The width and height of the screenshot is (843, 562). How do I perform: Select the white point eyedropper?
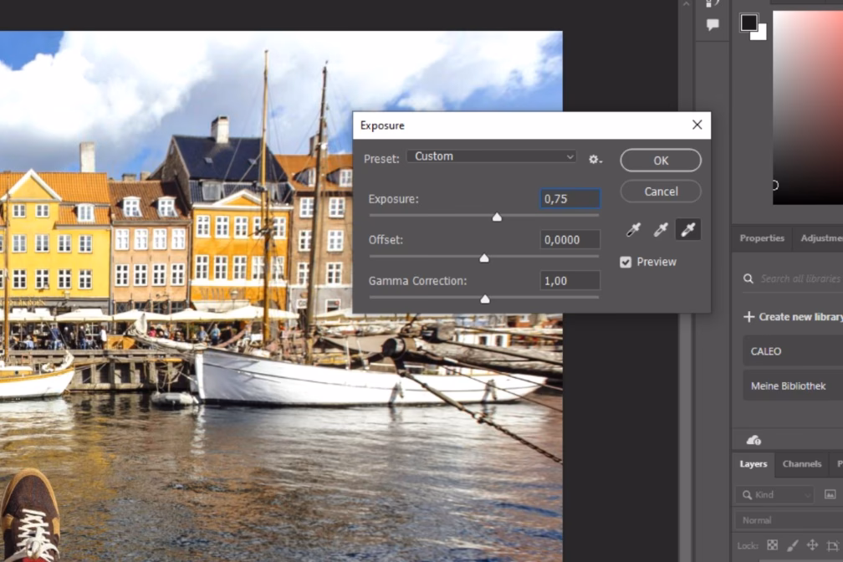(688, 230)
